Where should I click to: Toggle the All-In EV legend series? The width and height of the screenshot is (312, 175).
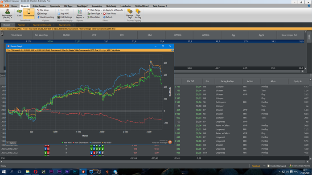(x=107, y=143)
